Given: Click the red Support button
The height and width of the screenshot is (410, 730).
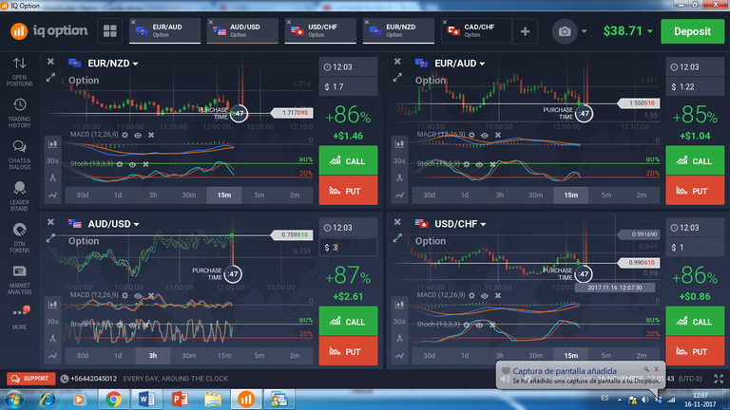Looking at the screenshot, I should tap(30, 379).
